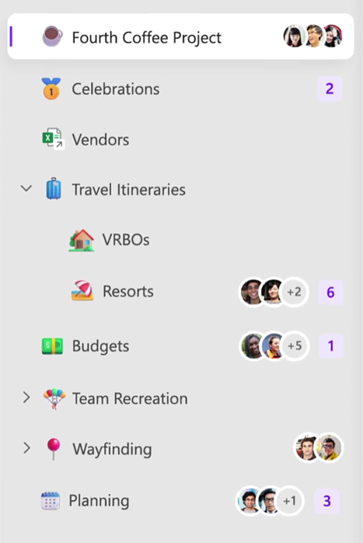Image resolution: width=363 pixels, height=543 pixels.
Task: Click the calendar icon beside Planning
Action: pos(51,500)
